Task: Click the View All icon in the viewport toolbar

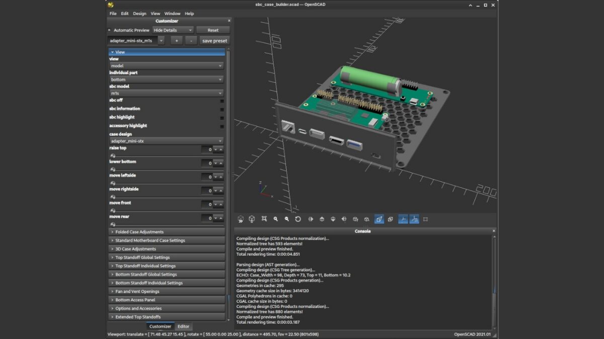Action: pos(264,219)
